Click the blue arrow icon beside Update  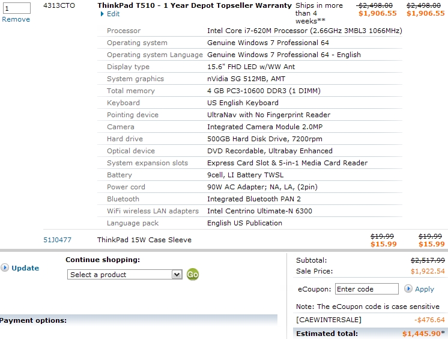(x=5, y=268)
